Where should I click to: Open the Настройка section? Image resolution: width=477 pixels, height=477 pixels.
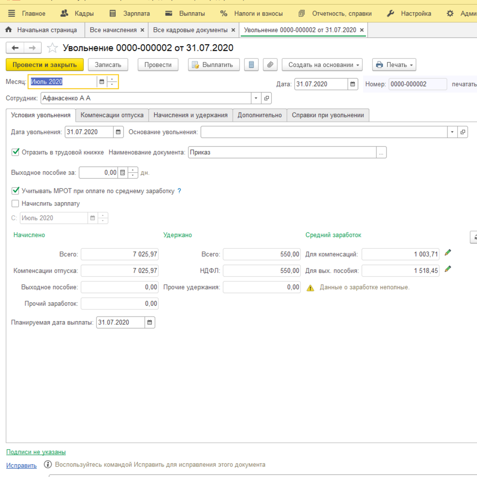pos(409,14)
